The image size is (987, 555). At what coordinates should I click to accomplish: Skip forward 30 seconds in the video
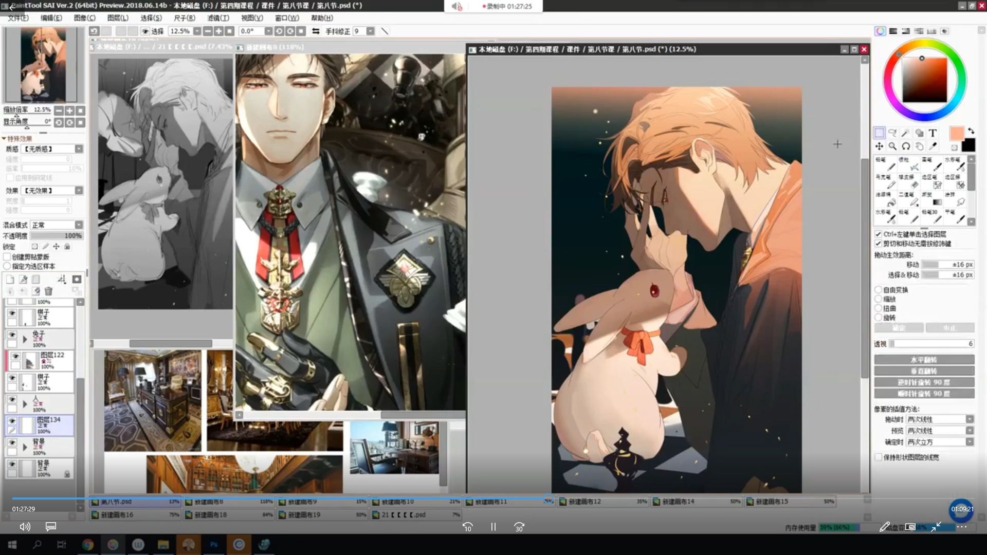point(519,527)
